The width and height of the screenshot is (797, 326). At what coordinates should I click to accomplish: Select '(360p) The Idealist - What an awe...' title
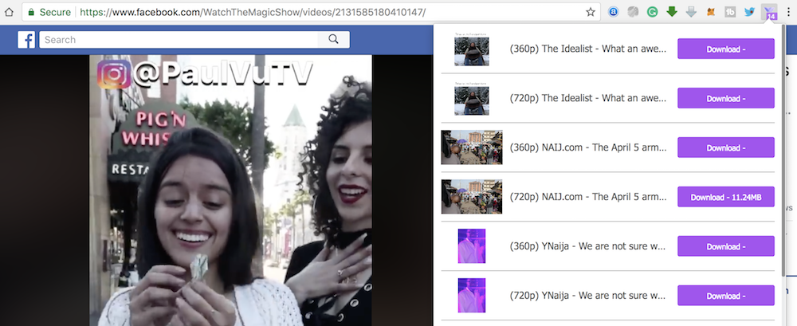pyautogui.click(x=588, y=49)
